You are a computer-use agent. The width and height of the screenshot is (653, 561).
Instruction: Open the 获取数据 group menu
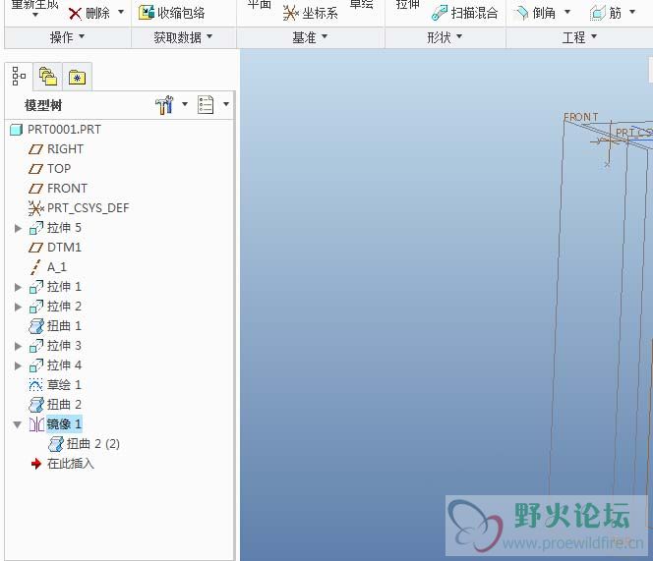(x=183, y=37)
